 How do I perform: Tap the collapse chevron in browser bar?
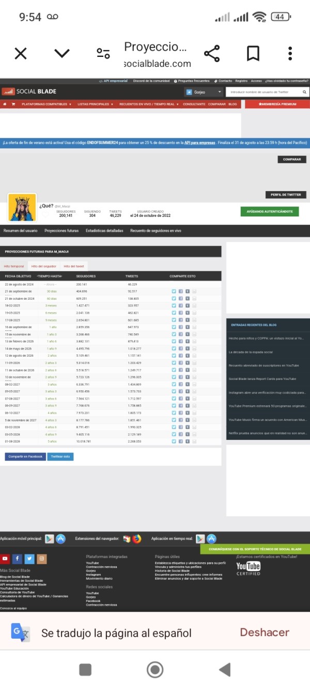click(x=62, y=53)
